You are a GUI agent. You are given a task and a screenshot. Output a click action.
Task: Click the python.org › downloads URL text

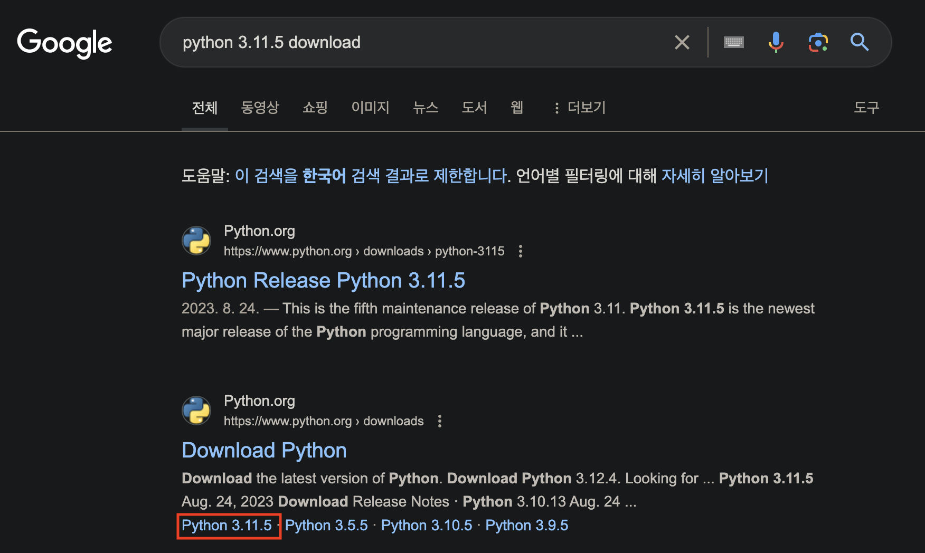click(324, 421)
